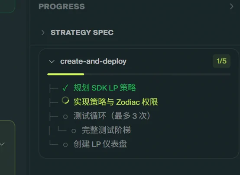Open the 创建 LP 仪表盘 step

pyautogui.click(x=100, y=144)
